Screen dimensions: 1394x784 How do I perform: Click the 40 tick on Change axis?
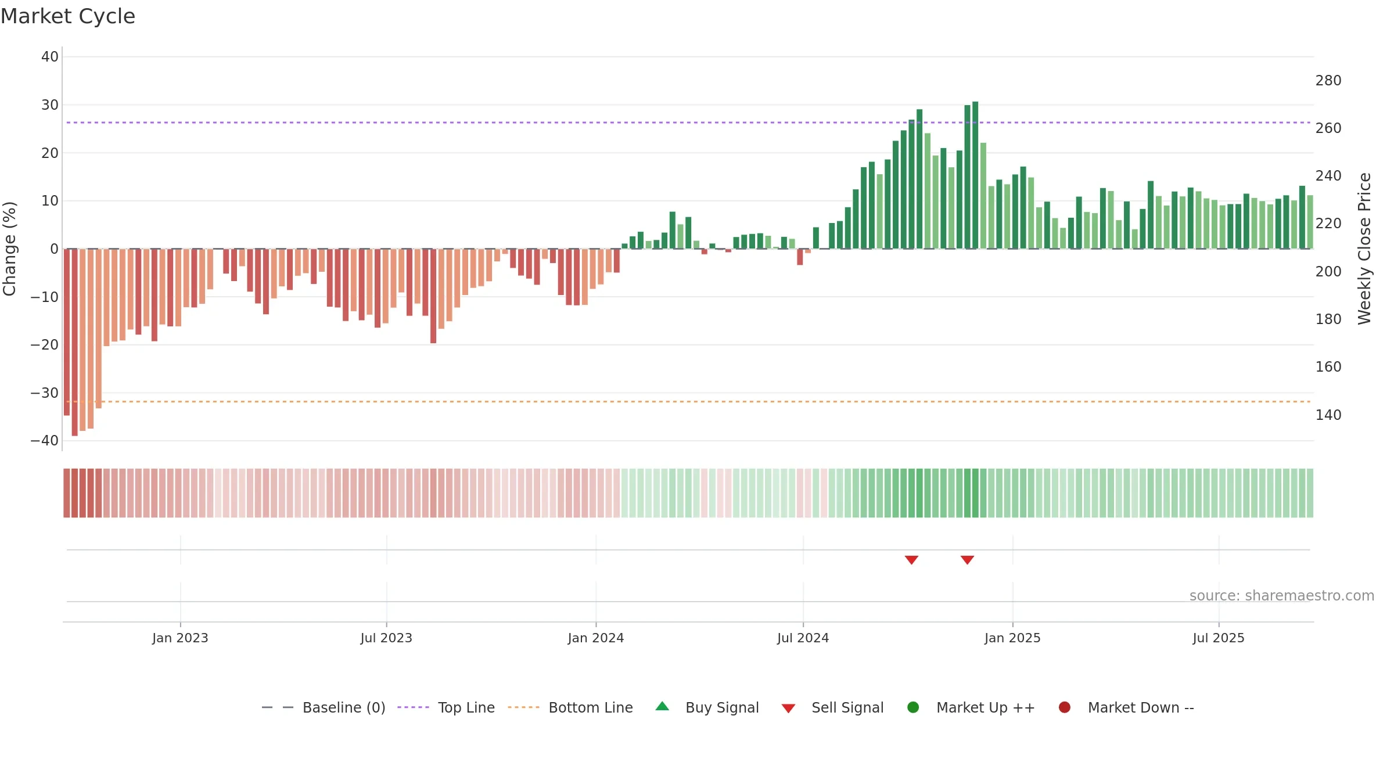(50, 57)
